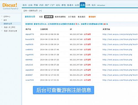The image size is (138, 105).
Task: Open the 站长 navigation tab
Action: coord(94,5)
